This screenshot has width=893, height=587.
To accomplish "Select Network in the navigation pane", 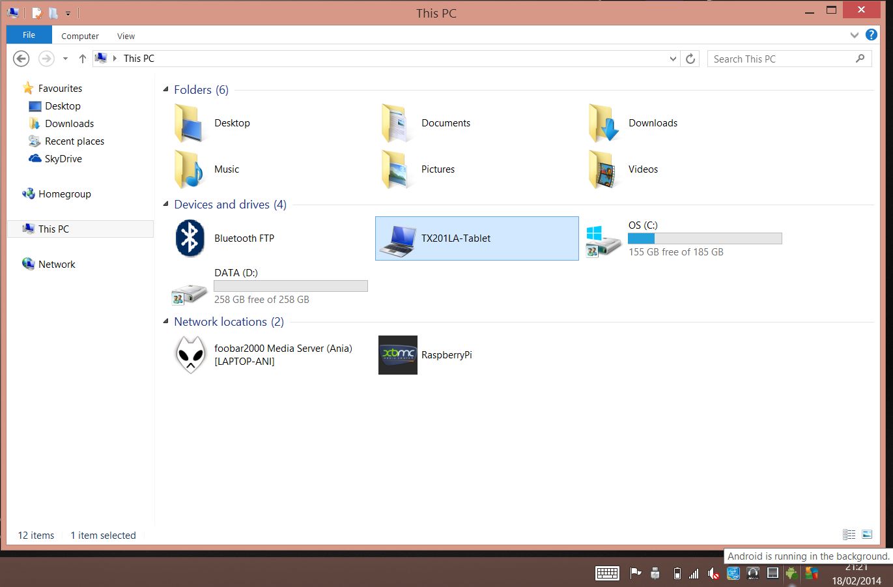I will click(x=57, y=265).
